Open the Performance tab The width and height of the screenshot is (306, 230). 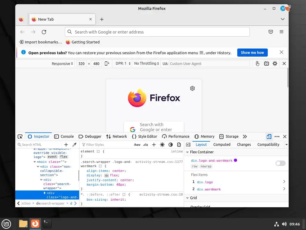[x=176, y=137]
